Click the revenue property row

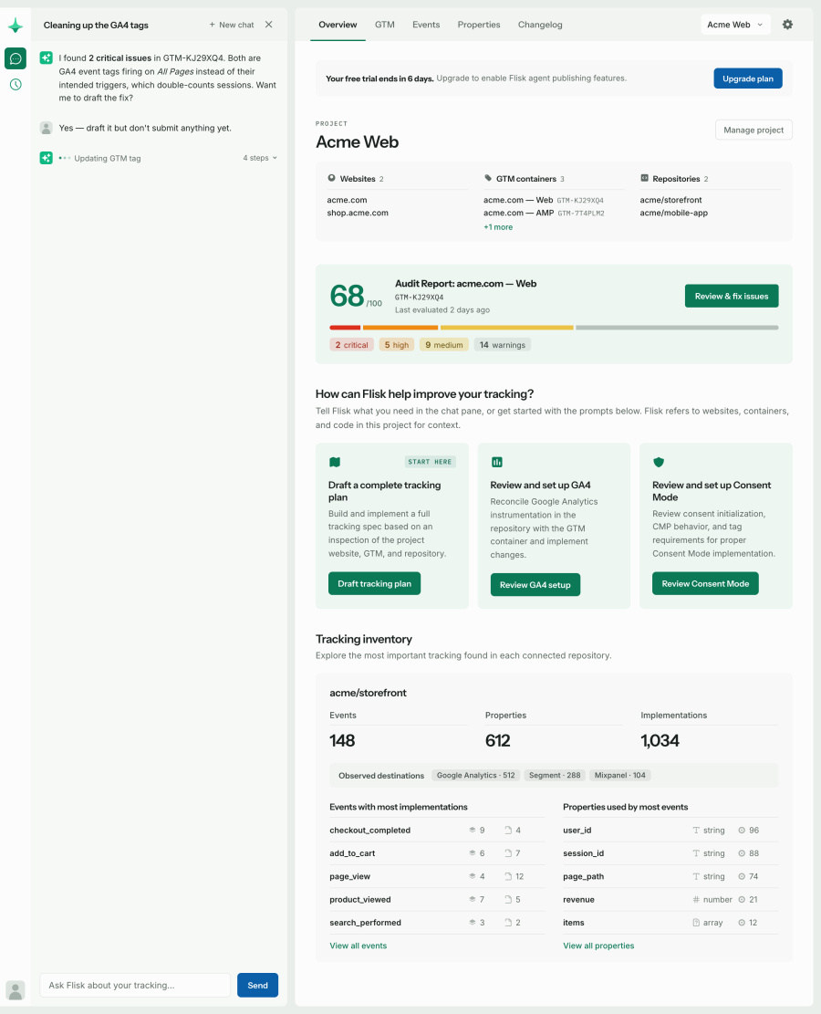[670, 900]
